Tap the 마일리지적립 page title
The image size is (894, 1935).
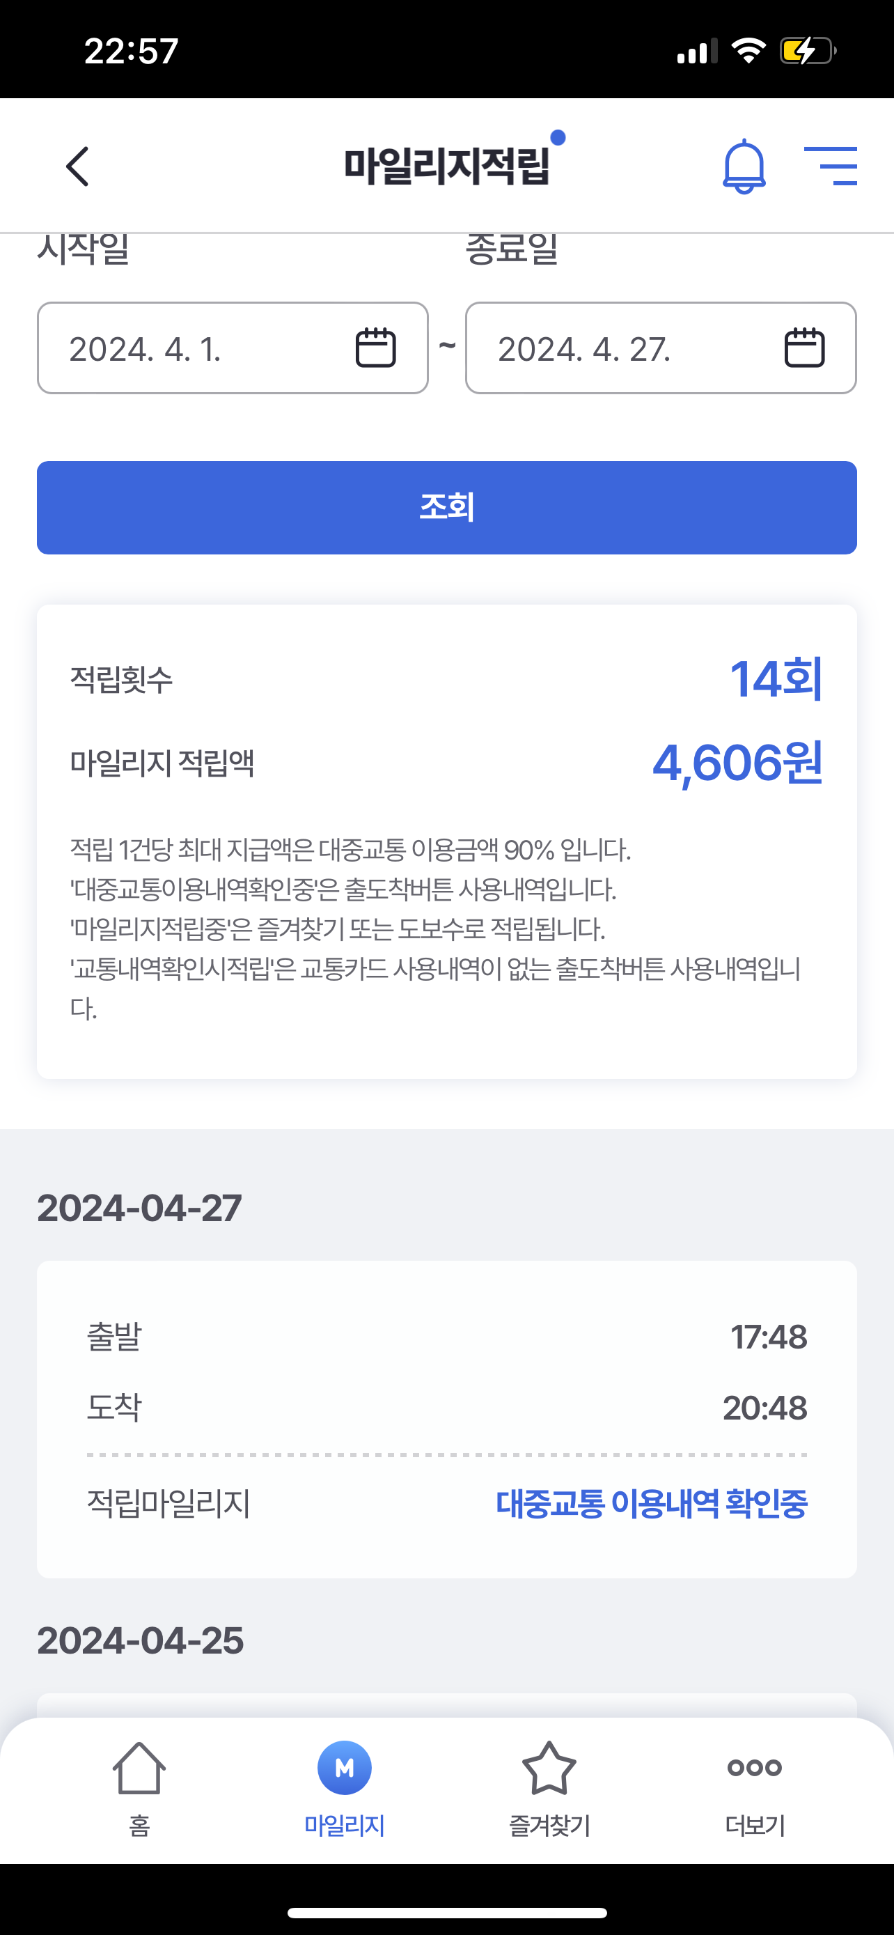446,166
